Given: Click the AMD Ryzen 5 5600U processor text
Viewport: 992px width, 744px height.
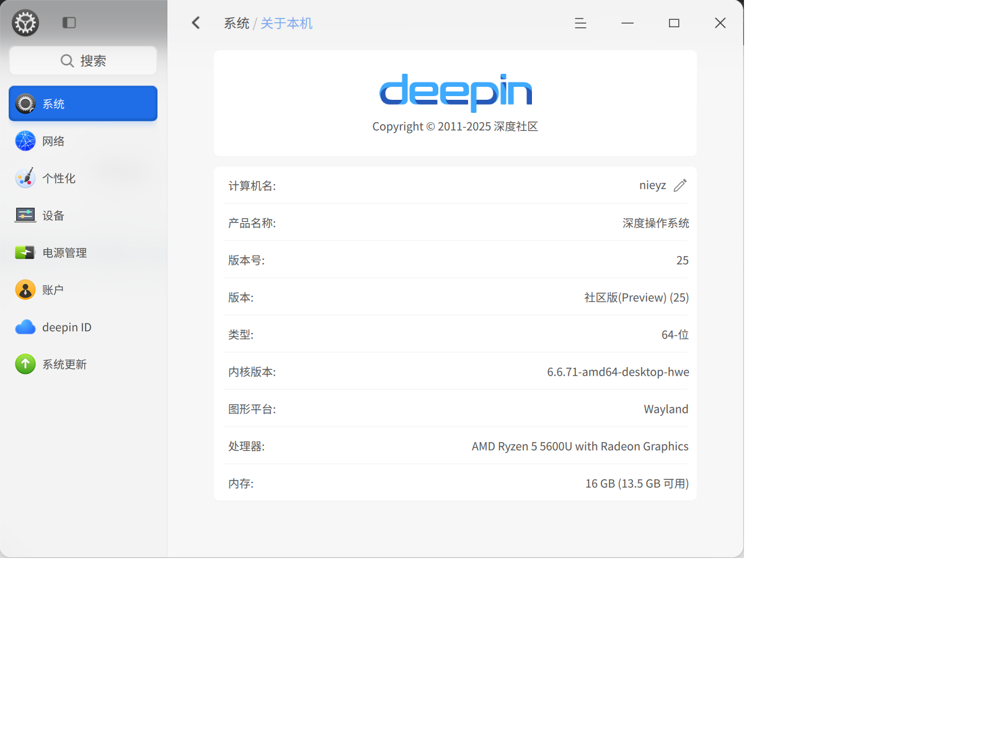Looking at the screenshot, I should pyautogui.click(x=580, y=446).
